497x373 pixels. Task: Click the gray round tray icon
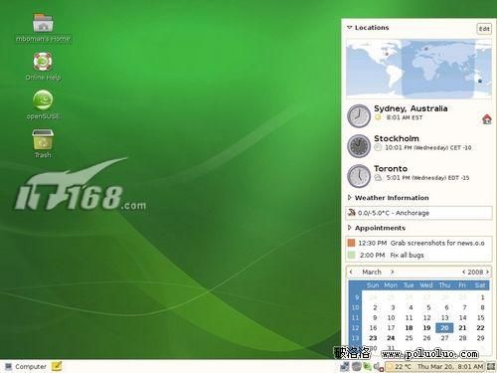pyautogui.click(x=356, y=367)
